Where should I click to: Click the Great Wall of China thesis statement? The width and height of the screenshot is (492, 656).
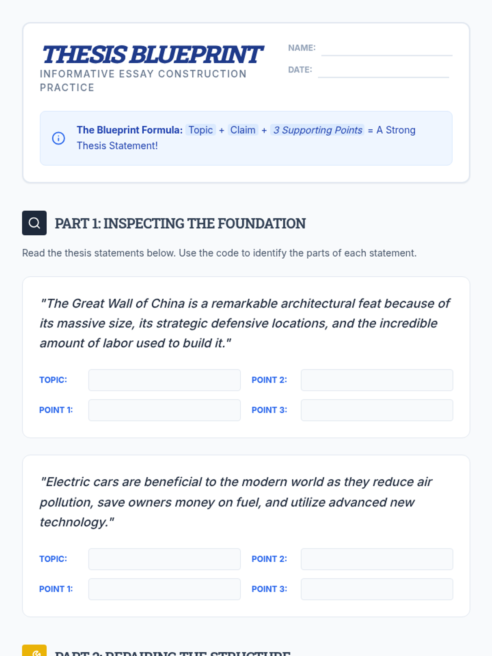(x=245, y=323)
